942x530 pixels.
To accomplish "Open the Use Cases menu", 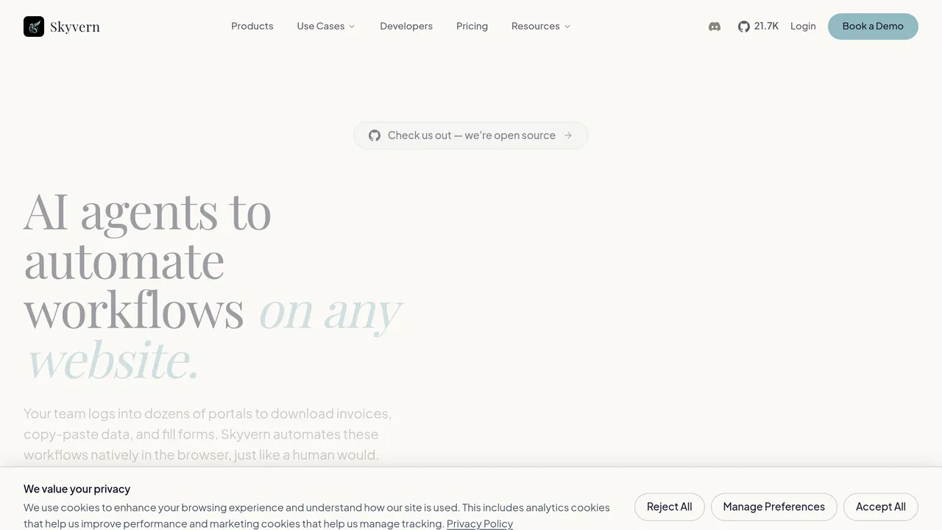I will point(326,26).
